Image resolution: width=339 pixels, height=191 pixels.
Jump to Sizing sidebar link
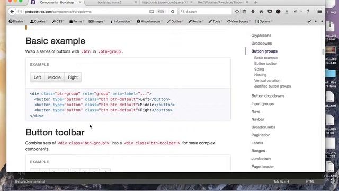coord(259,69)
